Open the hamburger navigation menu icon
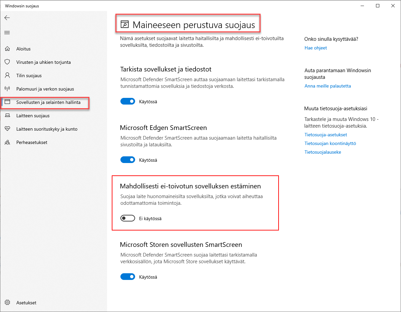Viewport: 401px width, 312px height. [7, 32]
